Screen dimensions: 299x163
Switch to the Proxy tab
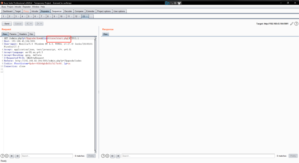pyautogui.click(x=26, y=11)
